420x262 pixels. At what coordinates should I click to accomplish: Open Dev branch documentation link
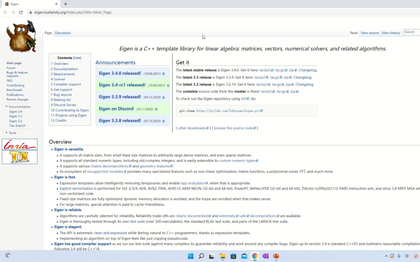17,126
